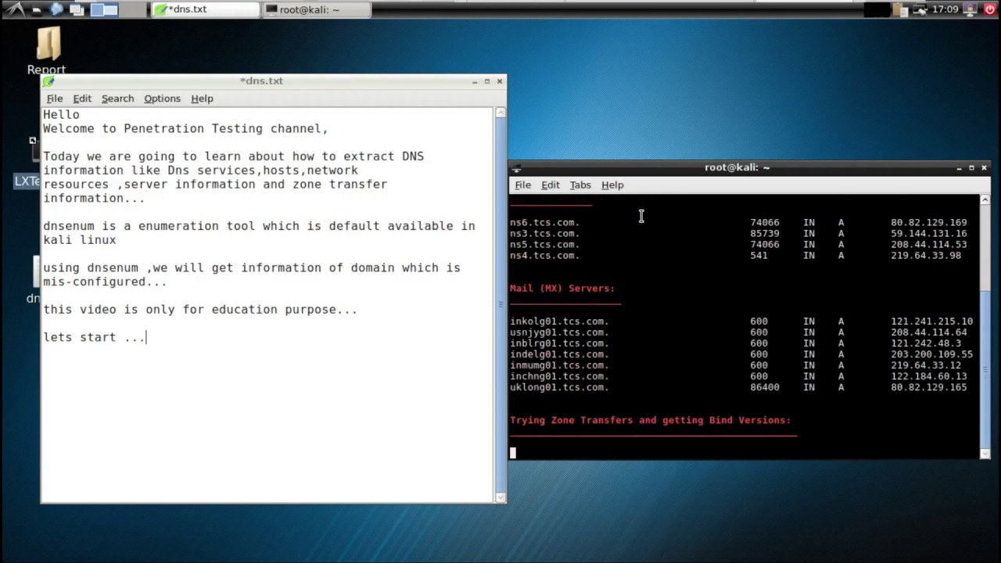Screen dimensions: 1001x563
Task: Click scroll-down arrow in text editor scrollbar
Action: tap(500, 497)
